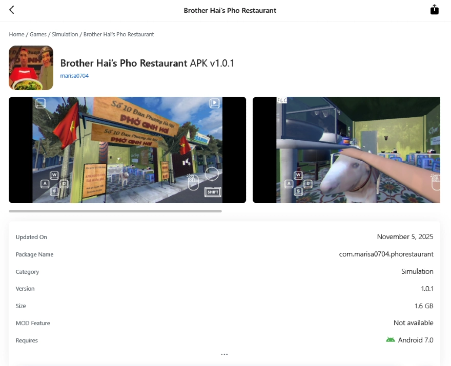Click the Android robot icon beside Android 7.0

[x=391, y=339]
